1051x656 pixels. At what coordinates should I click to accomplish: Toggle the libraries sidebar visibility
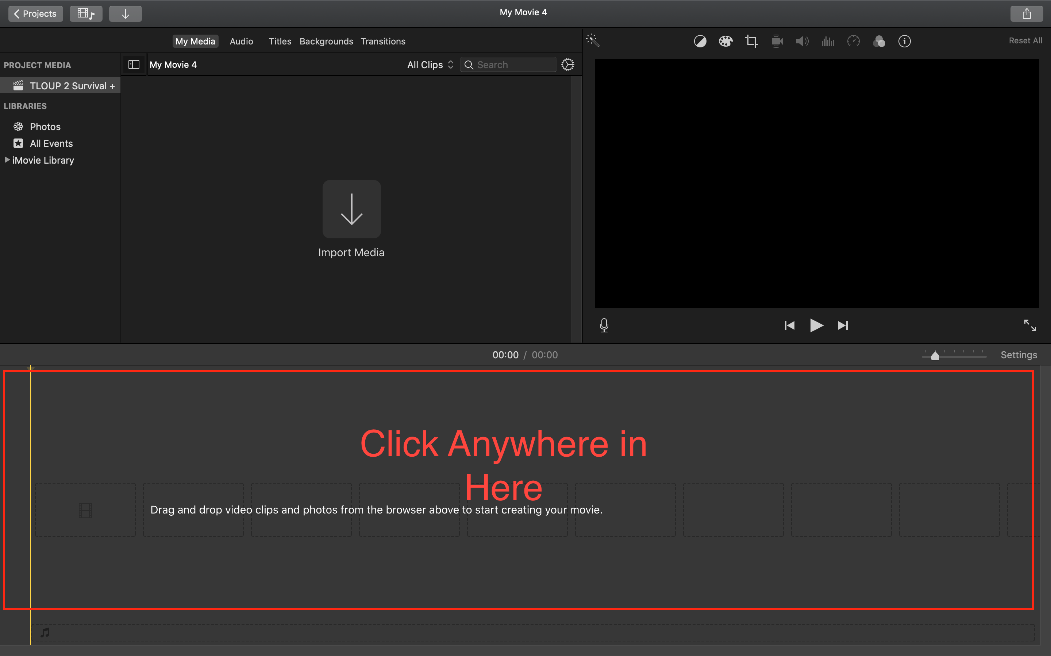pos(134,65)
